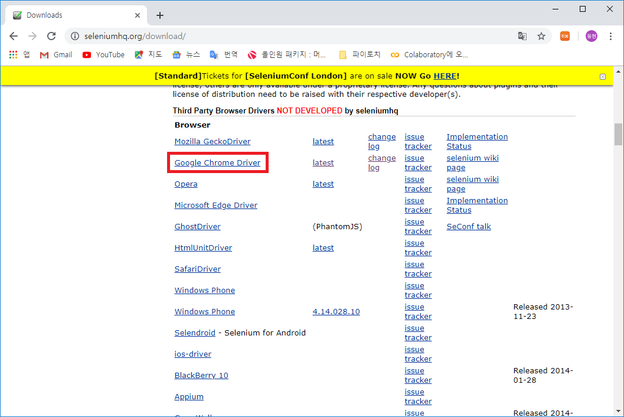Viewport: 624px width, 417px height.
Task: Open the Apps grid bookmark
Action: [19, 54]
